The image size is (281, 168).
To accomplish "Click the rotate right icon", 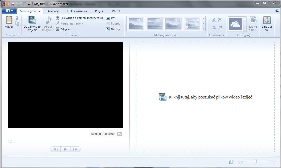I will (x=214, y=27).
